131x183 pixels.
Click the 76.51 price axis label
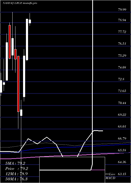tap(122, 44)
